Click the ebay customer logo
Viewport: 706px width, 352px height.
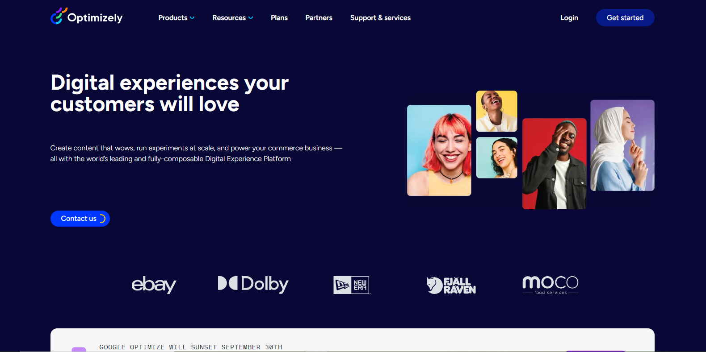point(154,284)
